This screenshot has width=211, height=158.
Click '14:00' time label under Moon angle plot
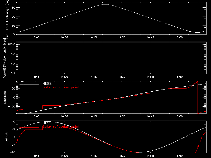point(64,77)
